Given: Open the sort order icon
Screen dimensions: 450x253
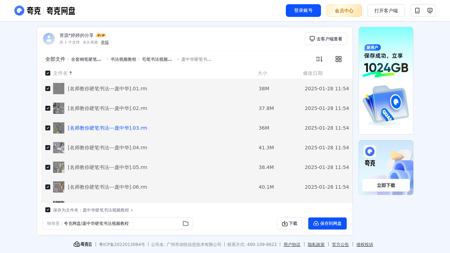Looking at the screenshot, I should [x=319, y=59].
